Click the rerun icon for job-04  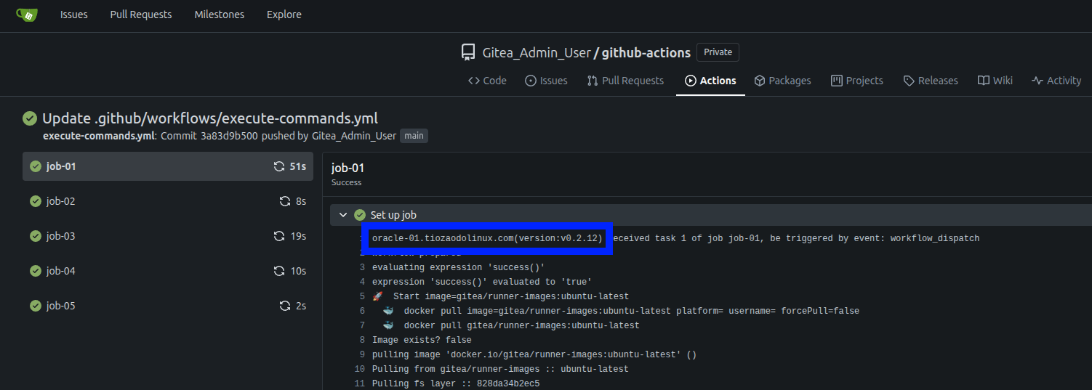coord(278,271)
